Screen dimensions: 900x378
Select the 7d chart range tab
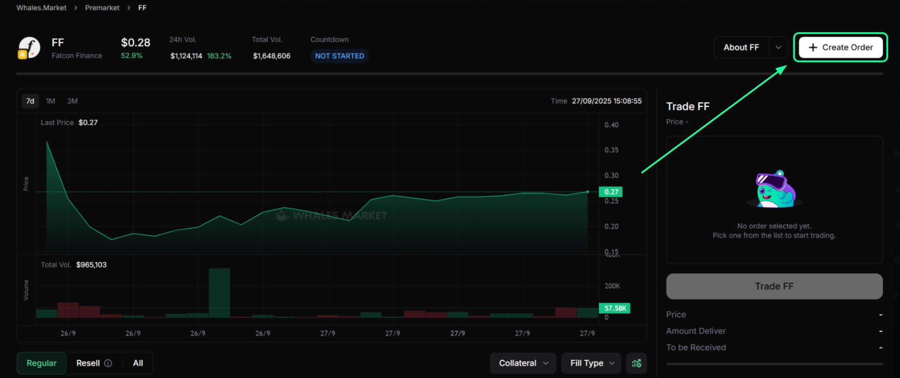(x=30, y=101)
